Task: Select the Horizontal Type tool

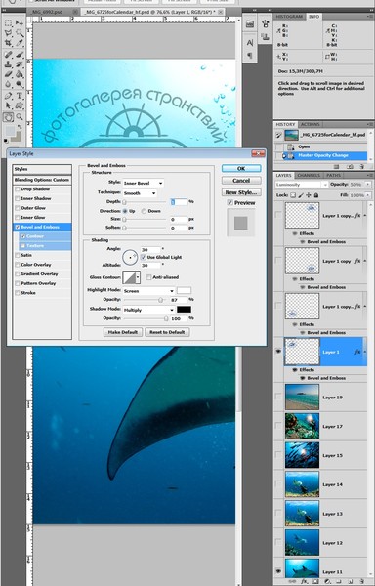Action: (20, 96)
